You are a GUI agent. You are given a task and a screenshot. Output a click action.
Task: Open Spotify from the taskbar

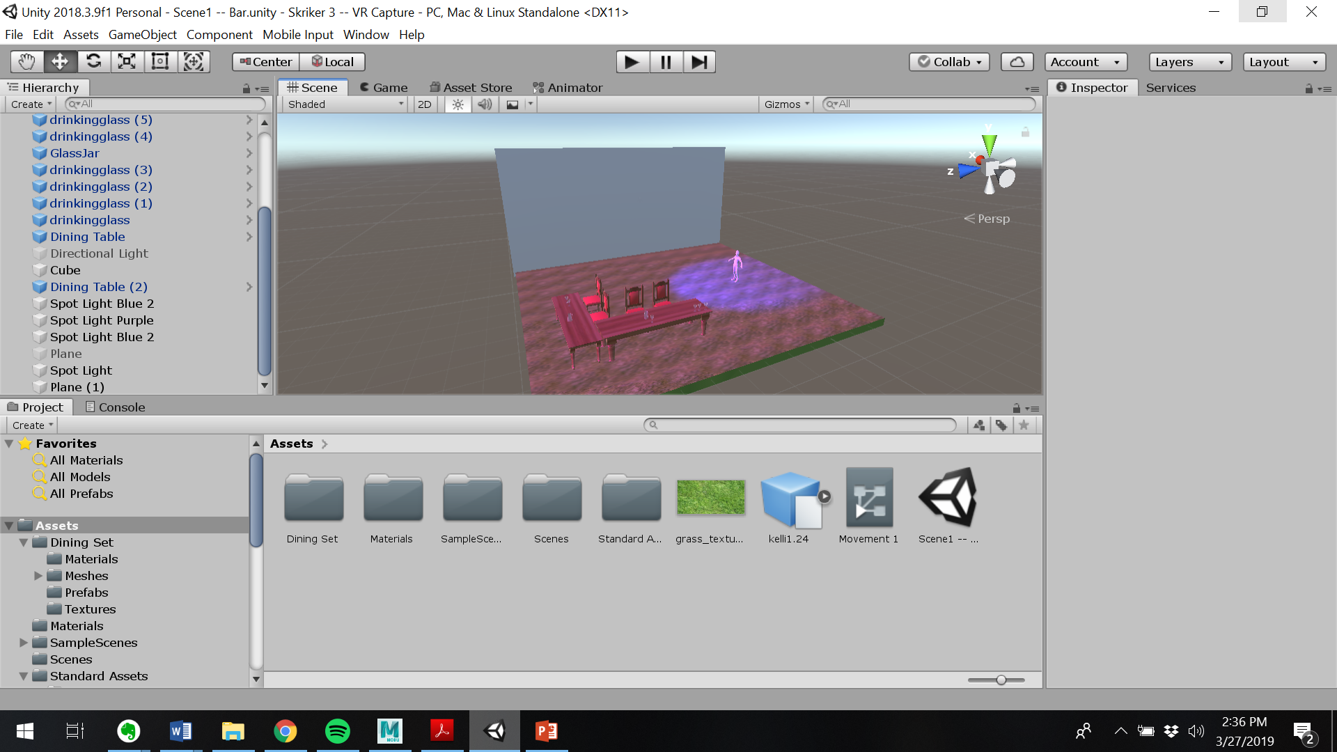point(338,731)
